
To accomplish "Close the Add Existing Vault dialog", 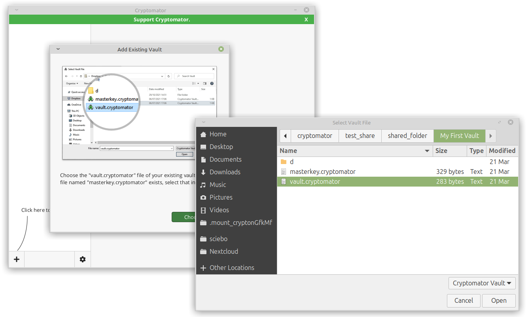I will (221, 49).
